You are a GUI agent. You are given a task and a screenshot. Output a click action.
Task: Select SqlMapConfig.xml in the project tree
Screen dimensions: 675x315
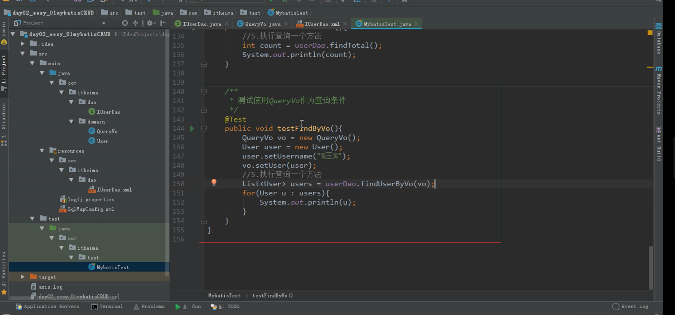[90, 209]
